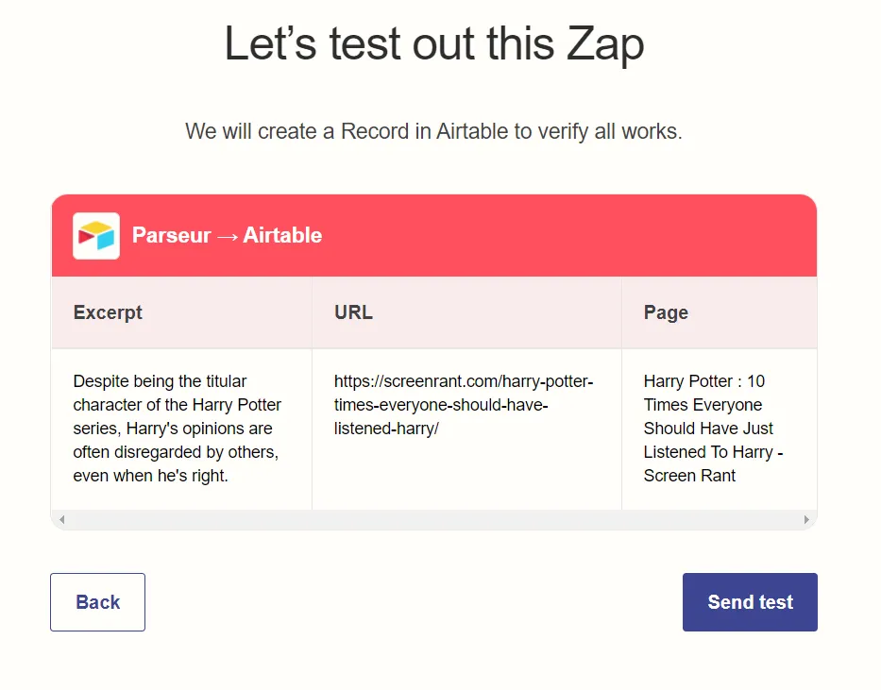881x690 pixels.
Task: Click the divider between URL and Page columns
Action: (621, 425)
